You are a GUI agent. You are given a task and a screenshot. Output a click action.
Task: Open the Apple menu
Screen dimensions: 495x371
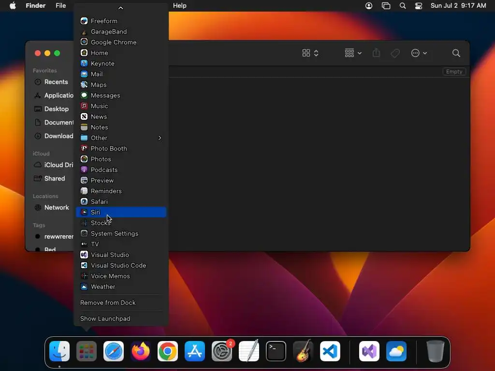click(13, 5)
